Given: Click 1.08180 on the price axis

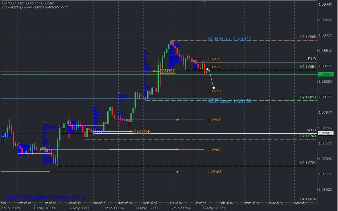Looking at the screenshot, I should pyautogui.click(x=325, y=97).
